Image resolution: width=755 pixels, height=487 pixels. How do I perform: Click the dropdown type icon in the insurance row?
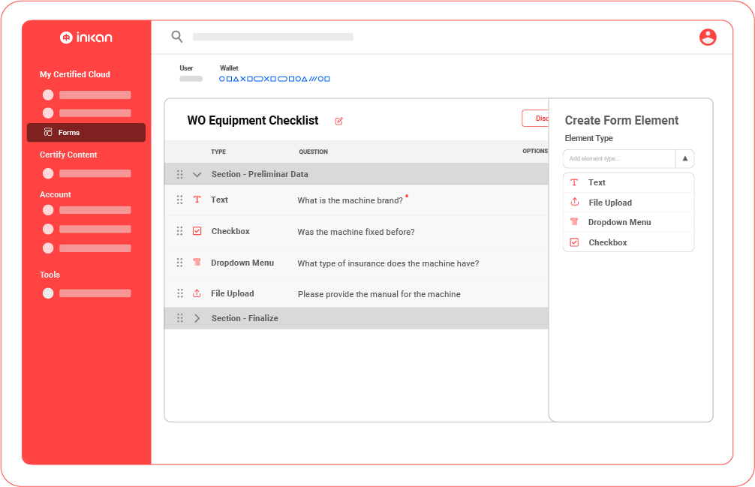(x=197, y=263)
